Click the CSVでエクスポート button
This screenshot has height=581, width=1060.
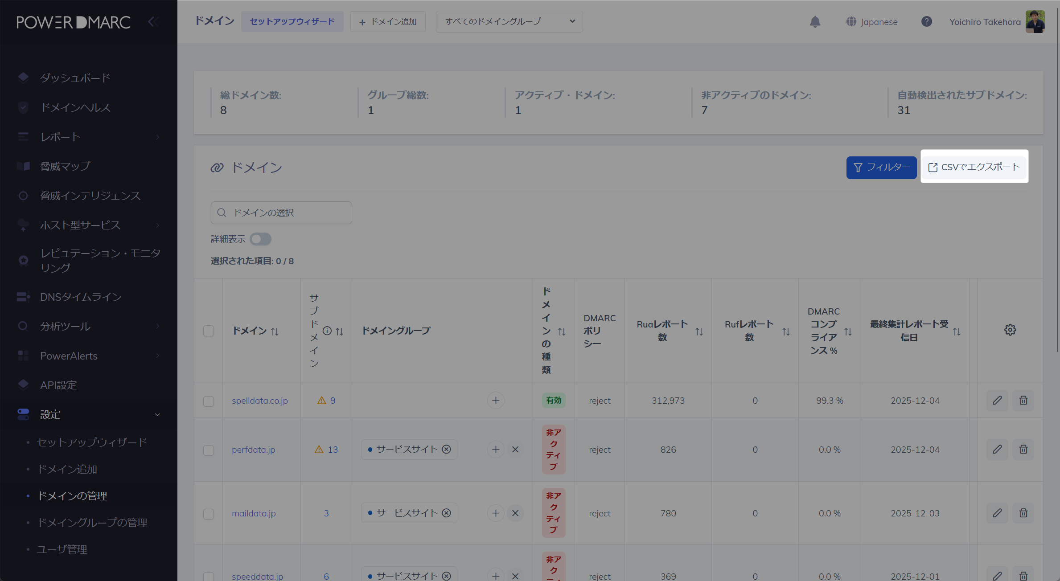[974, 167]
